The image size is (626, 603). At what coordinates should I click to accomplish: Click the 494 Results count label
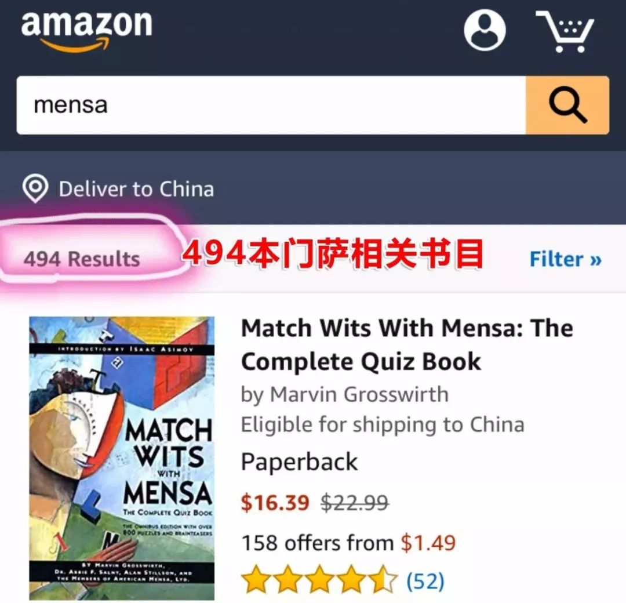click(x=82, y=259)
